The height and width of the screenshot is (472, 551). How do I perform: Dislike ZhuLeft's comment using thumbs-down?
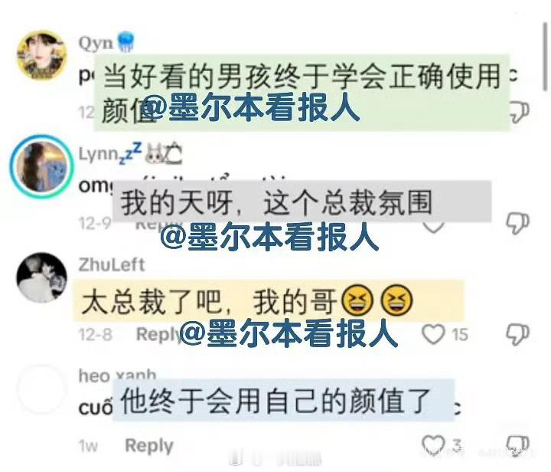tap(517, 335)
